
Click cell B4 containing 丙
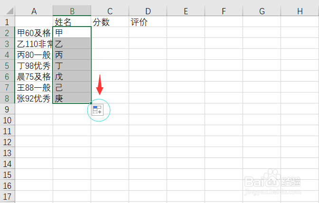(x=72, y=55)
